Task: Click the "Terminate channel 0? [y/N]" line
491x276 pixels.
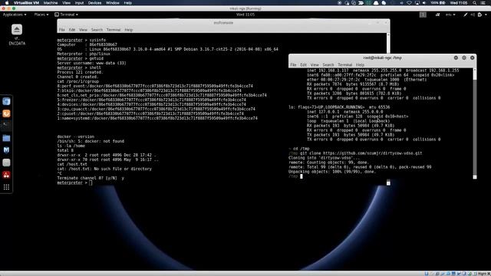Action: (x=91, y=178)
